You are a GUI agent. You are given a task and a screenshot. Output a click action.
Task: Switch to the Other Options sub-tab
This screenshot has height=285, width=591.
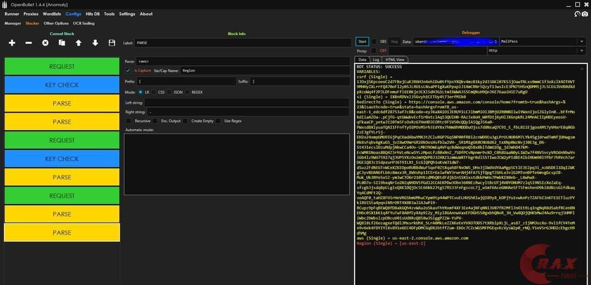[56, 24]
